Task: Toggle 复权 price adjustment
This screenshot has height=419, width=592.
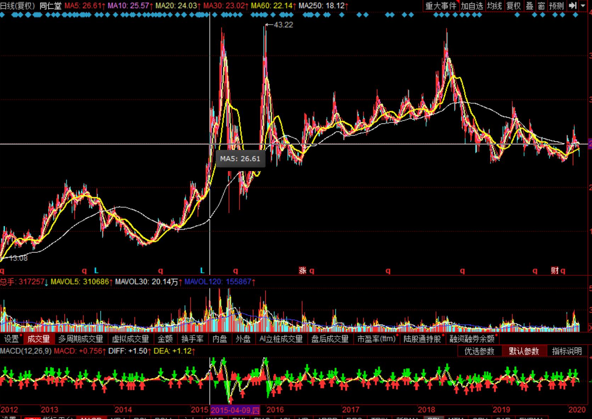Action: click(513, 6)
